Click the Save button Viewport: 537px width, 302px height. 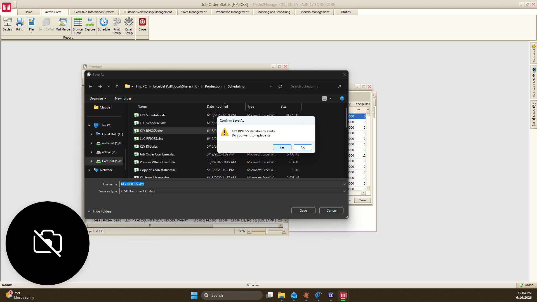tap(303, 211)
